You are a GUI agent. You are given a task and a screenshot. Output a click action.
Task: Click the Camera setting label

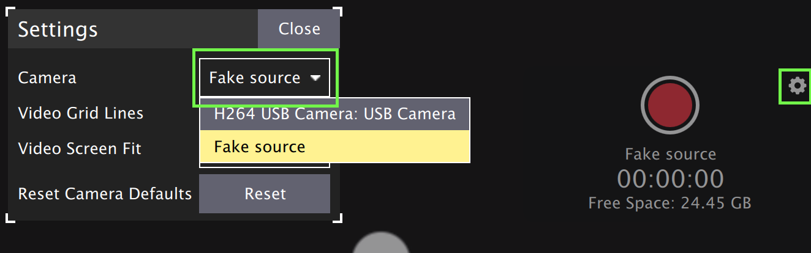(47, 78)
